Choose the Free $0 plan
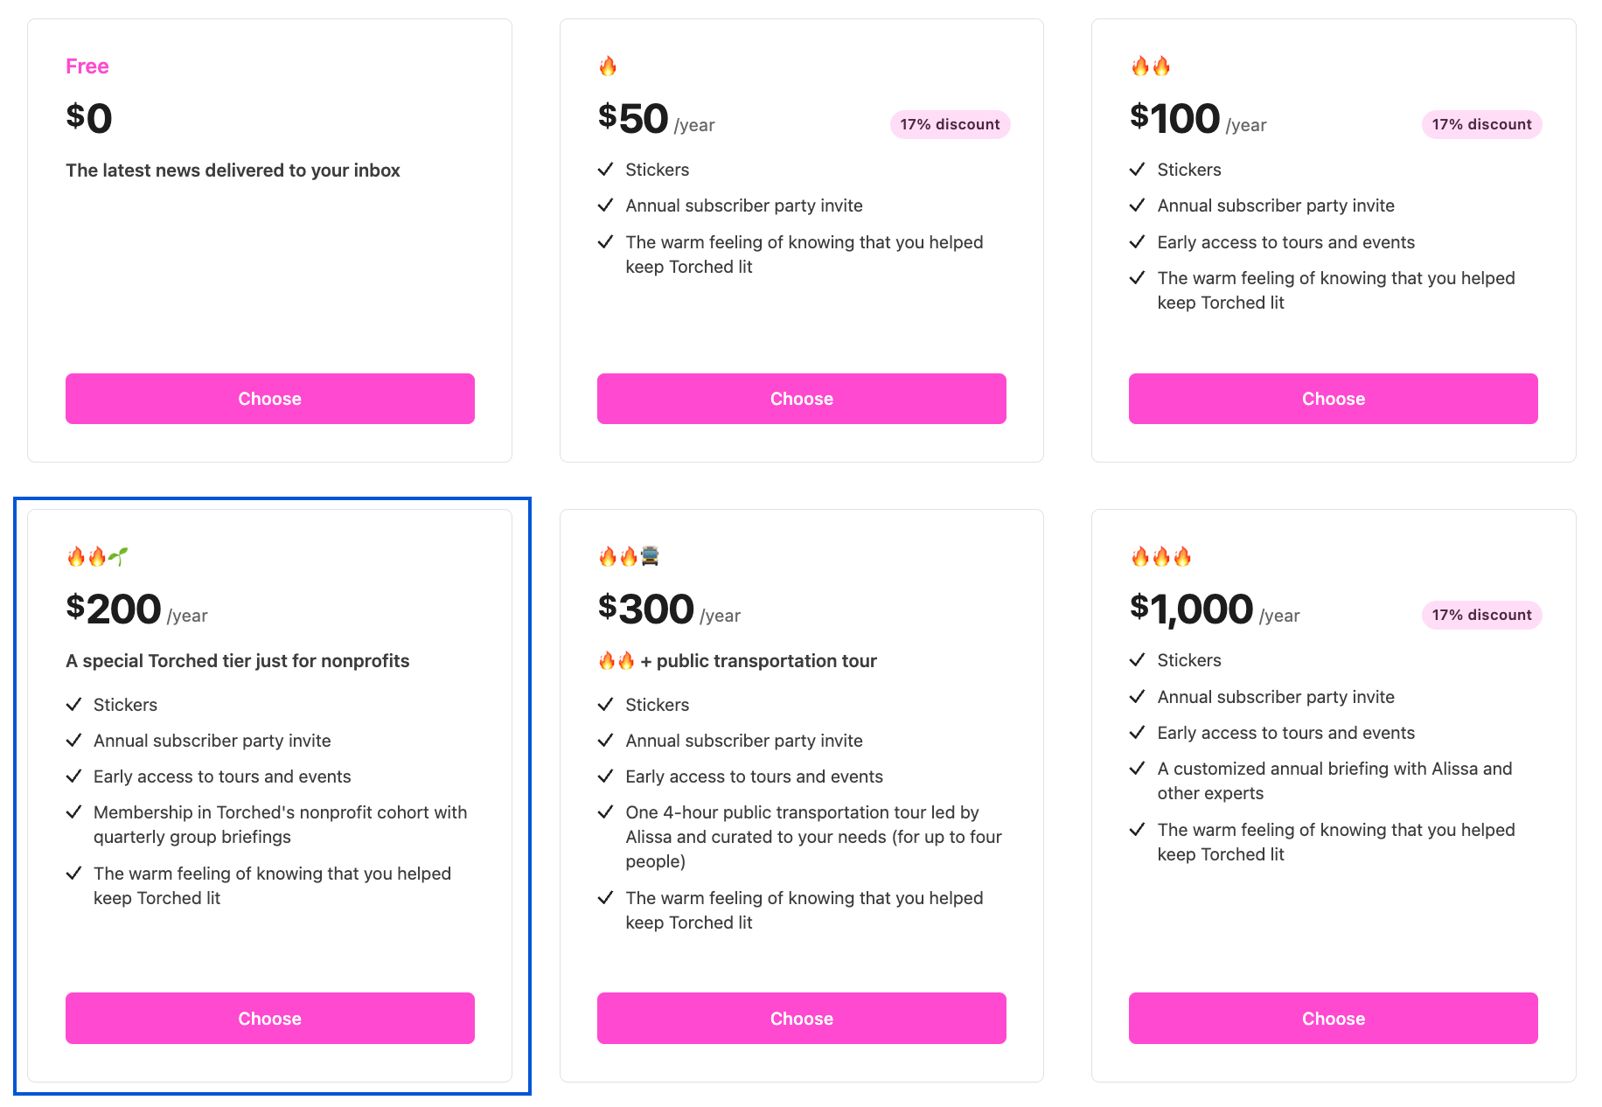The width and height of the screenshot is (1602, 1107). tap(269, 399)
